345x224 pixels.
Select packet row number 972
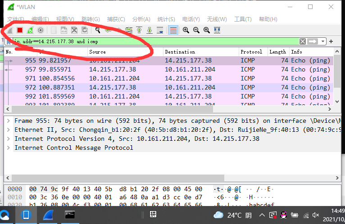tap(168, 88)
